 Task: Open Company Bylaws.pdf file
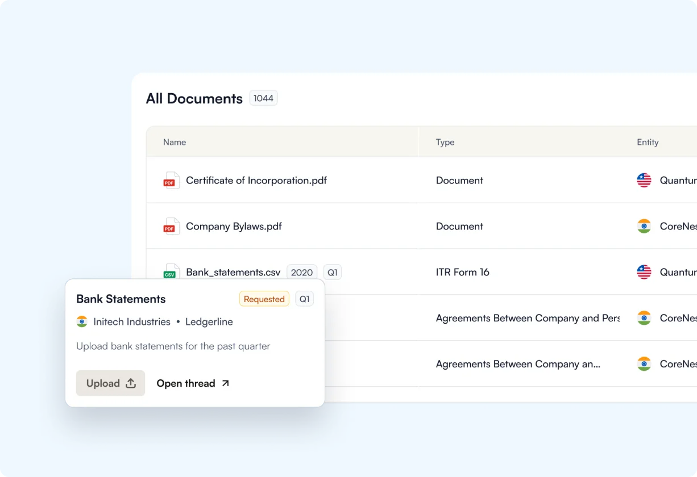pos(234,227)
